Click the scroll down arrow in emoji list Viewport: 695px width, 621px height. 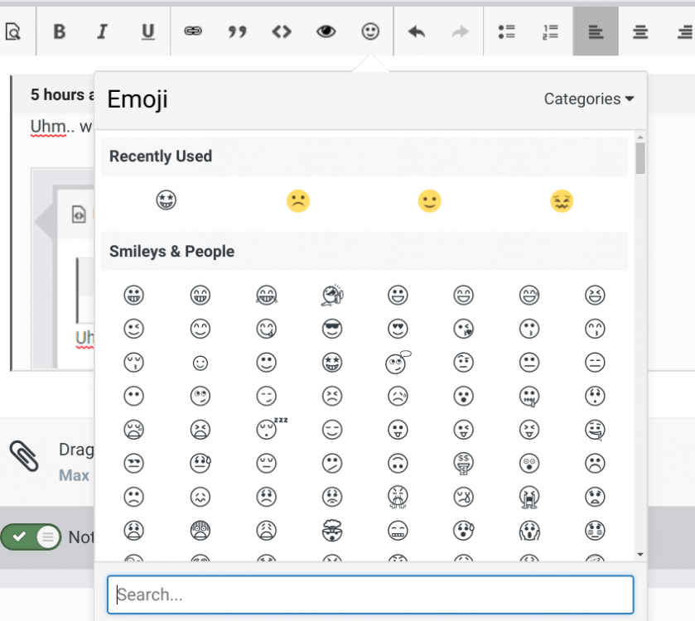pos(639,554)
